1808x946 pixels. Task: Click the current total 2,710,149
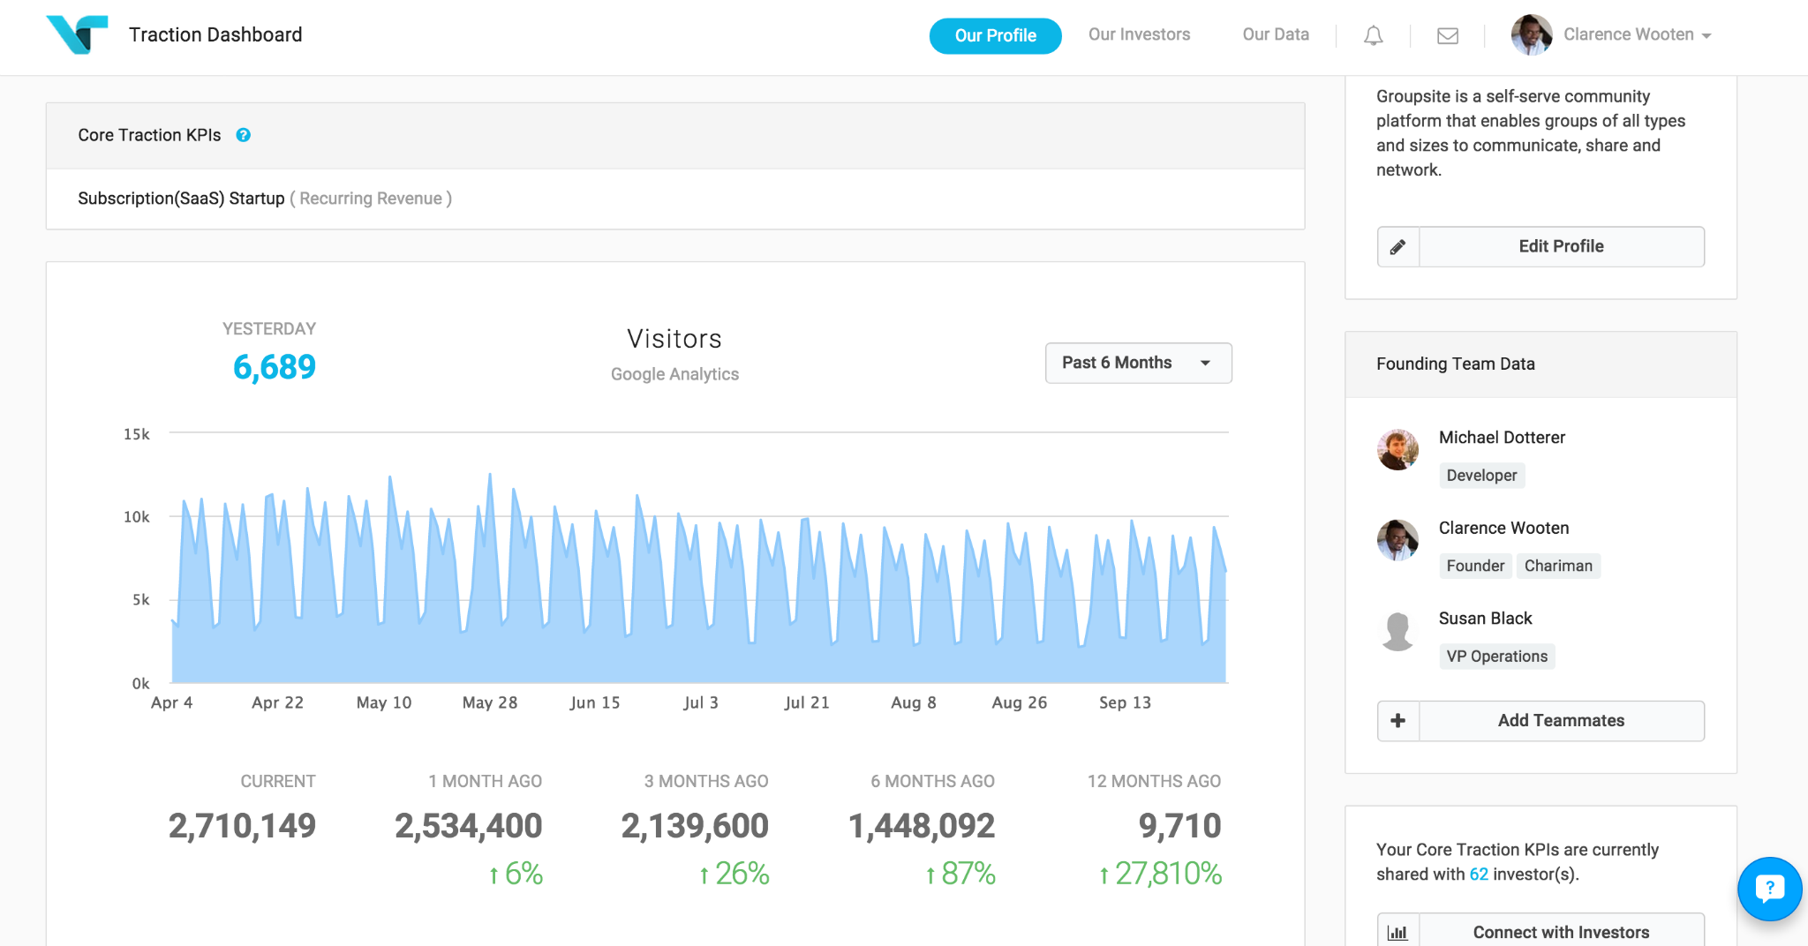tap(242, 826)
